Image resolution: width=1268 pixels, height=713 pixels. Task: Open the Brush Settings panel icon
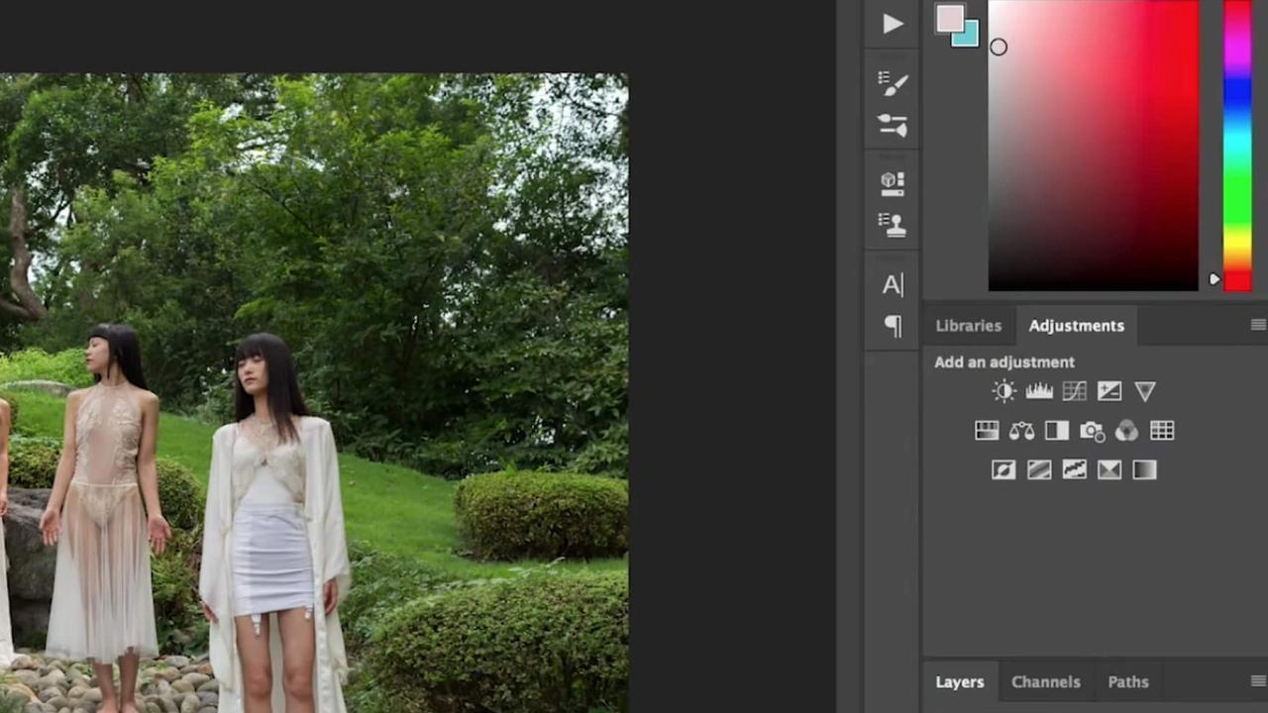click(x=893, y=83)
